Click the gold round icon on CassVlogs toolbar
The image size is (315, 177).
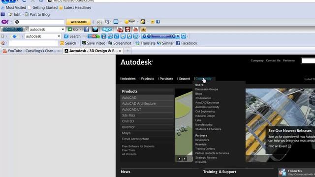pyautogui.click(x=143, y=29)
